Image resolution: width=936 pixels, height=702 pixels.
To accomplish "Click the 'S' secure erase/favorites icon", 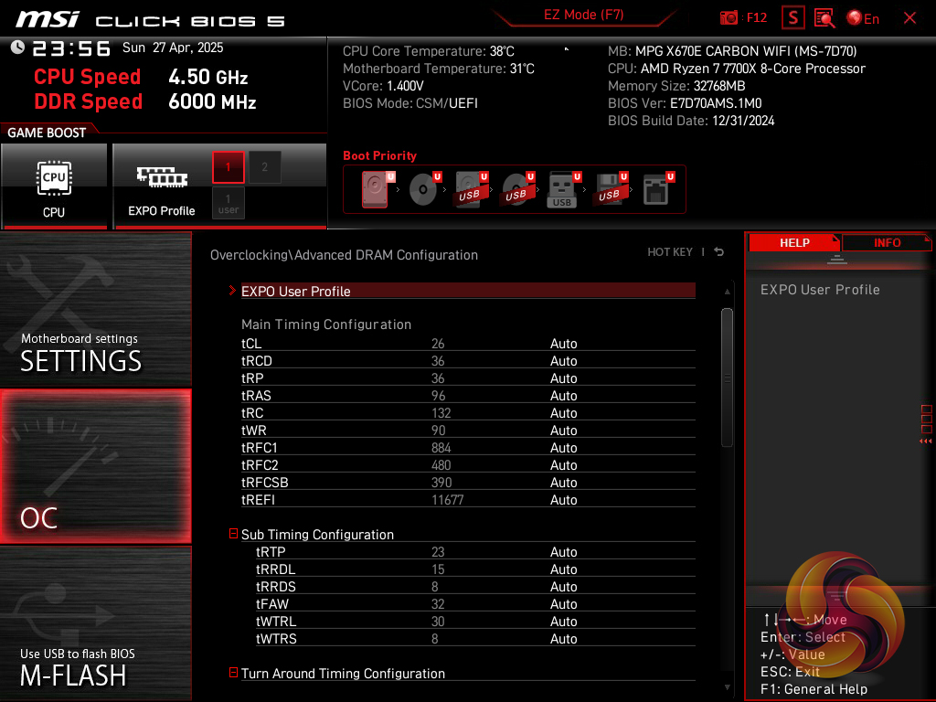I will 792,17.
